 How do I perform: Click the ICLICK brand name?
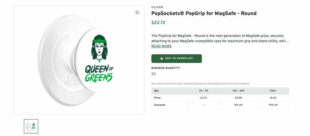point(157,7)
